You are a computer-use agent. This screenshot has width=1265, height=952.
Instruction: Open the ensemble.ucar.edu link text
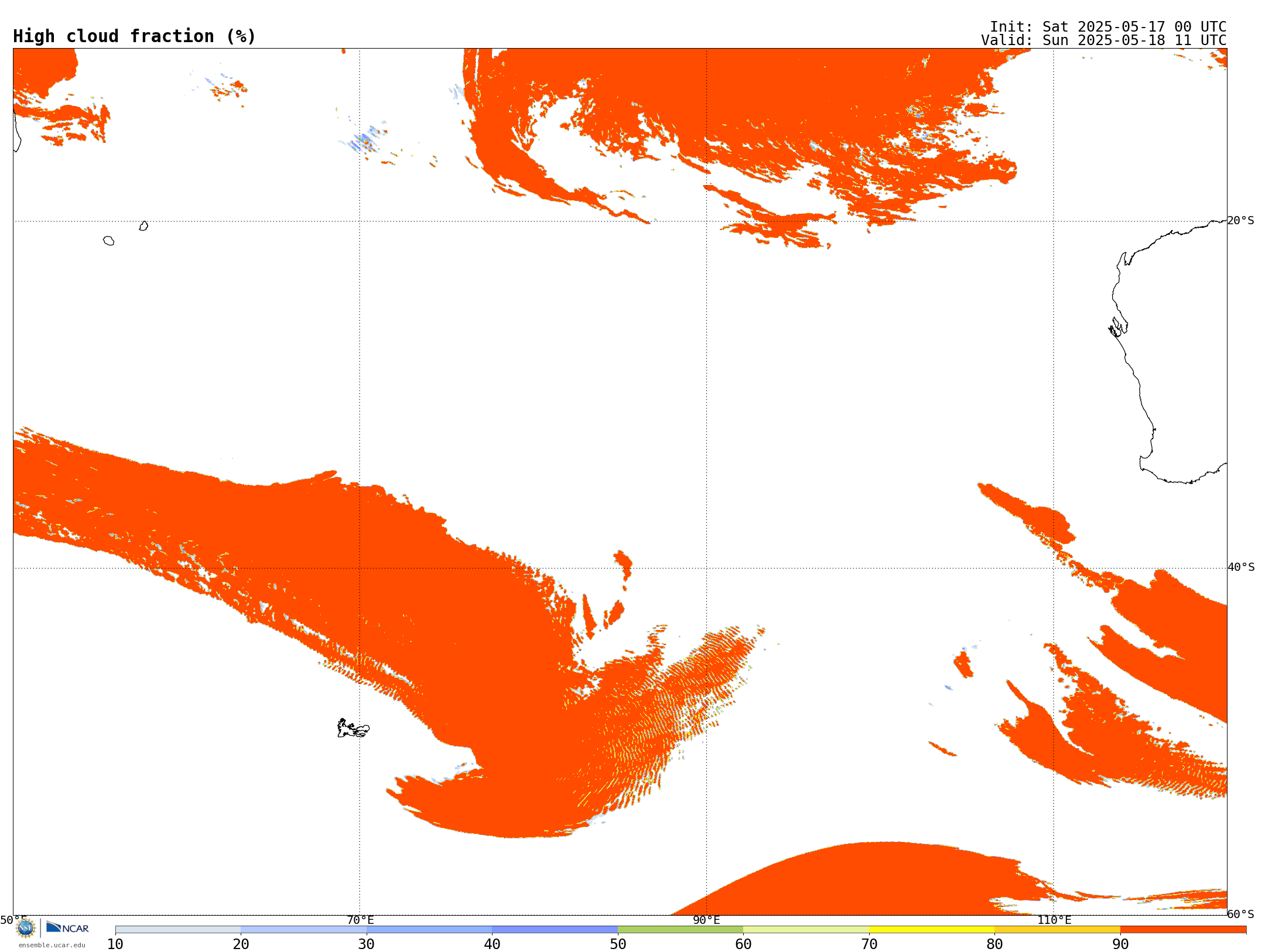click(52, 945)
